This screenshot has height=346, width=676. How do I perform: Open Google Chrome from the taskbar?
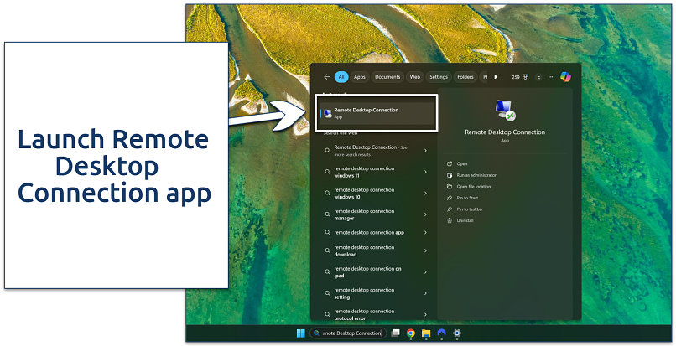[410, 333]
